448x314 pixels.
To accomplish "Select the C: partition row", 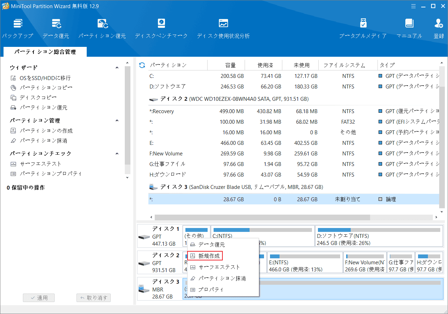I will 294,76.
